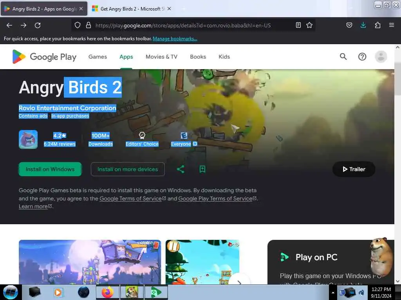The image size is (401, 300).
Task: Open the Books section
Action: (x=198, y=57)
